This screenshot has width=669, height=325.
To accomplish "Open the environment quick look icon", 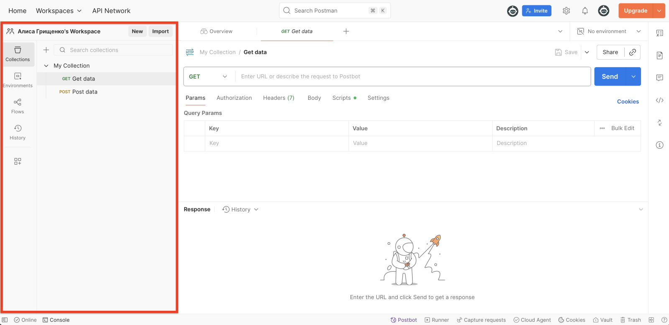I will (659, 33).
